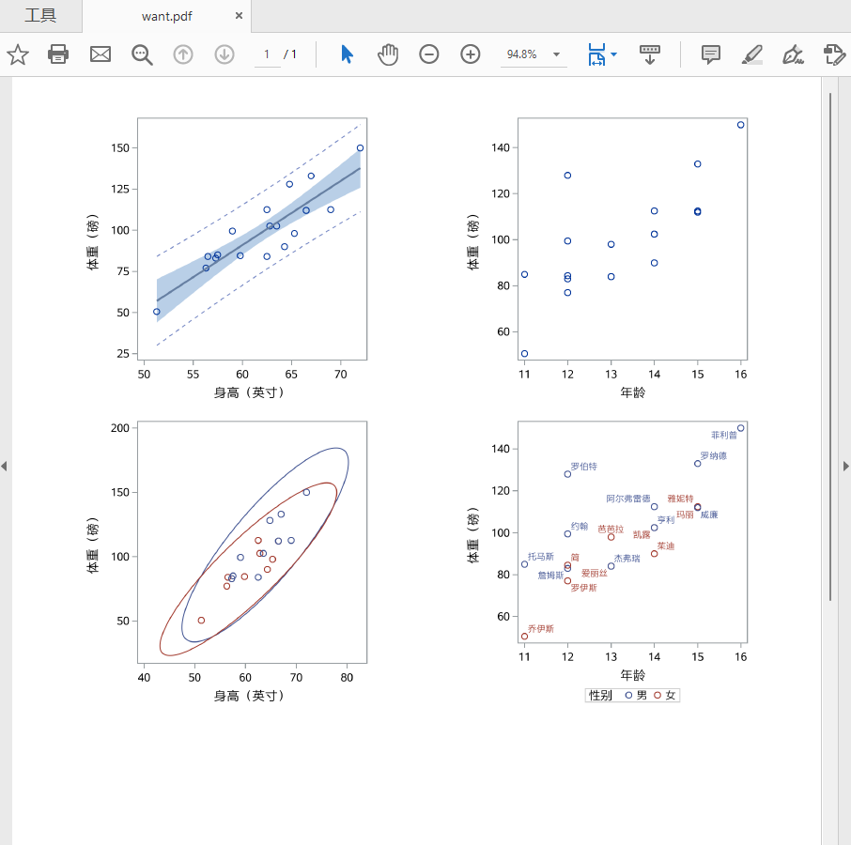Screen dimensions: 851x845
Task: Open the find text magnifier tool
Action: click(142, 54)
